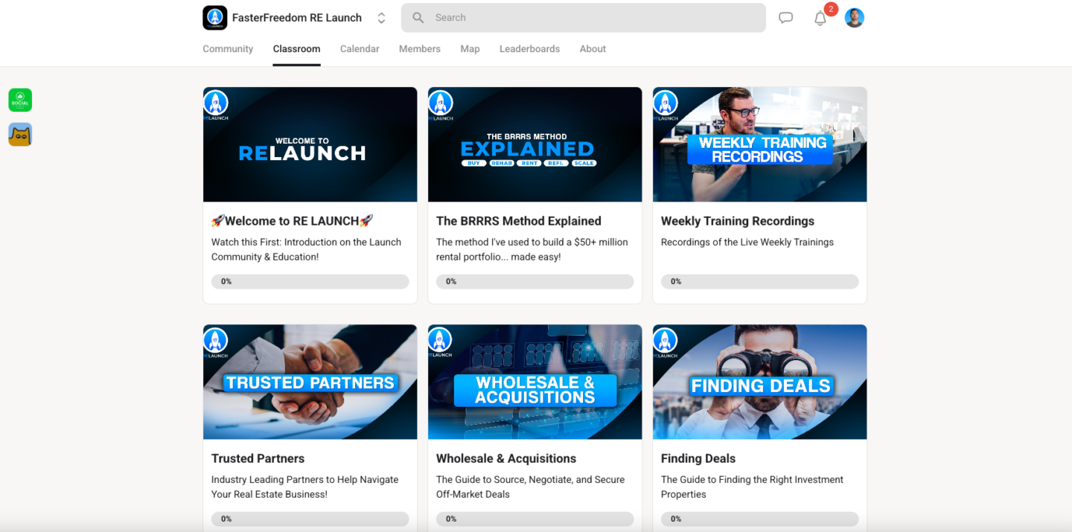Click '$50+ million rental portfolio' description text
This screenshot has width=1072, height=532.
click(532, 249)
